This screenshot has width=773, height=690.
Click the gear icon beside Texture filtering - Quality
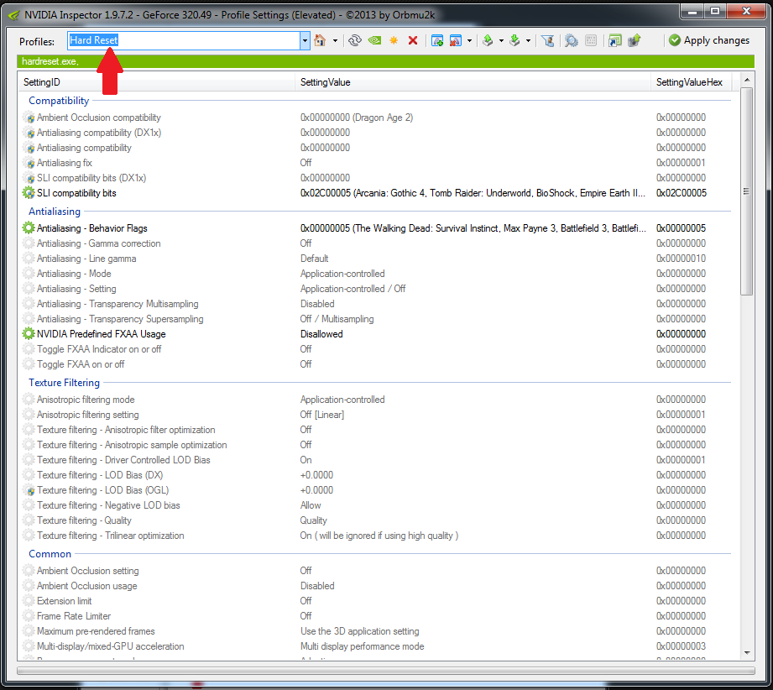point(29,520)
